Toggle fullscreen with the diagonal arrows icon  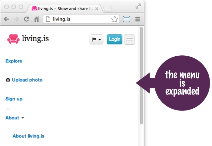click(138, 6)
